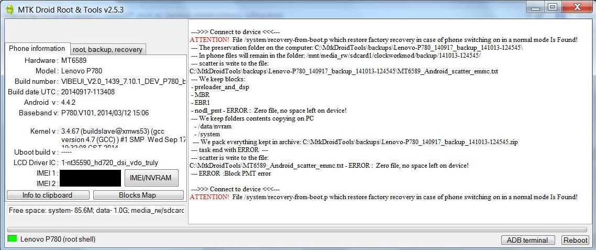The height and width of the screenshot is (250, 596).
Task: Select LCD Driver IC nt35590 value
Action: tap(109, 162)
